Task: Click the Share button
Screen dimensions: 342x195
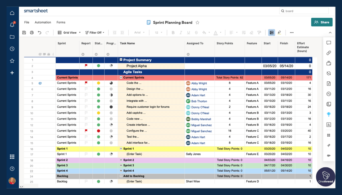Action: 322,22
